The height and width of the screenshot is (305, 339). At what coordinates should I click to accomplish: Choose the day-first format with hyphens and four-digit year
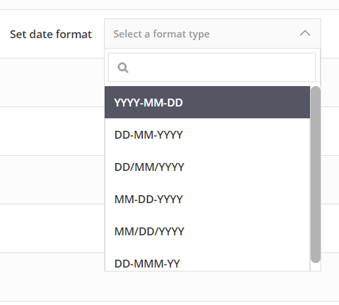207,135
